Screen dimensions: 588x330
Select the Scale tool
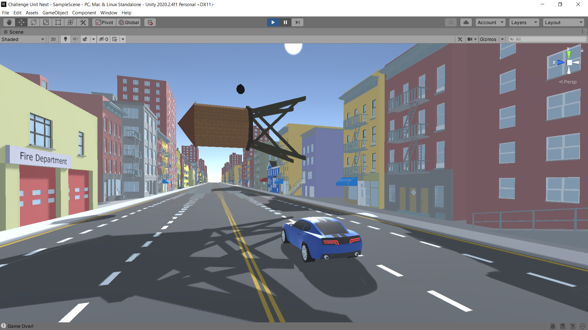46,22
